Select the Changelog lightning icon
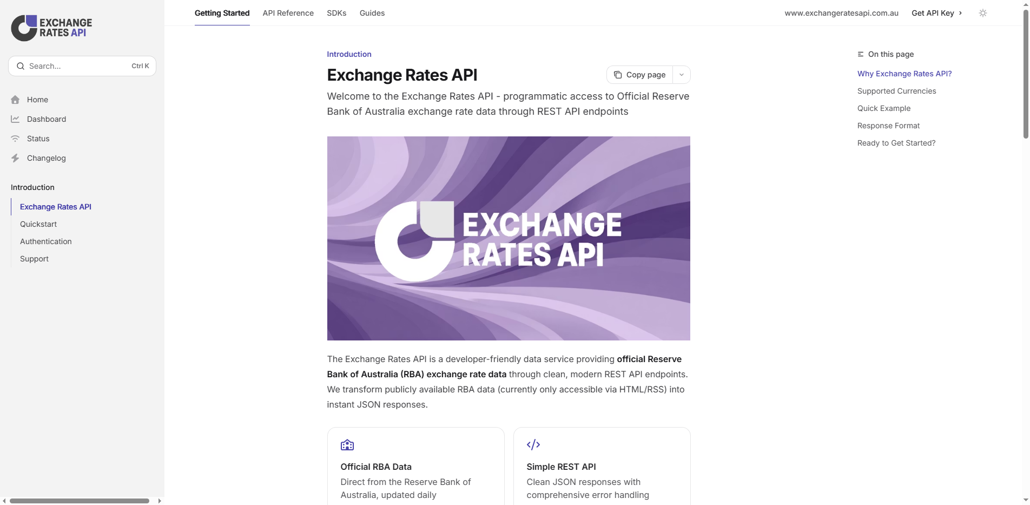1030x505 pixels. click(16, 158)
